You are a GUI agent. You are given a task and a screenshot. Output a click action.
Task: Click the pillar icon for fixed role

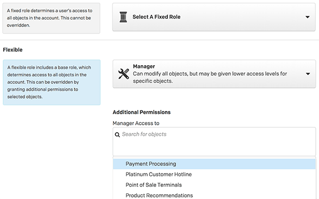pyautogui.click(x=123, y=17)
